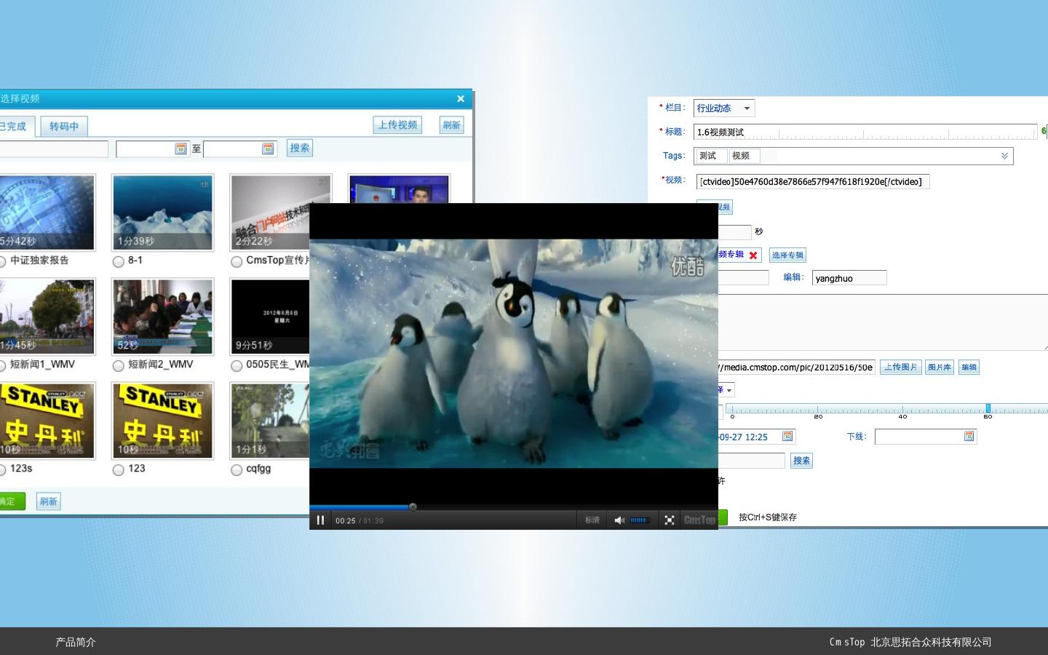Close the 选择视频 dialog
This screenshot has width=1048, height=655.
tap(460, 99)
